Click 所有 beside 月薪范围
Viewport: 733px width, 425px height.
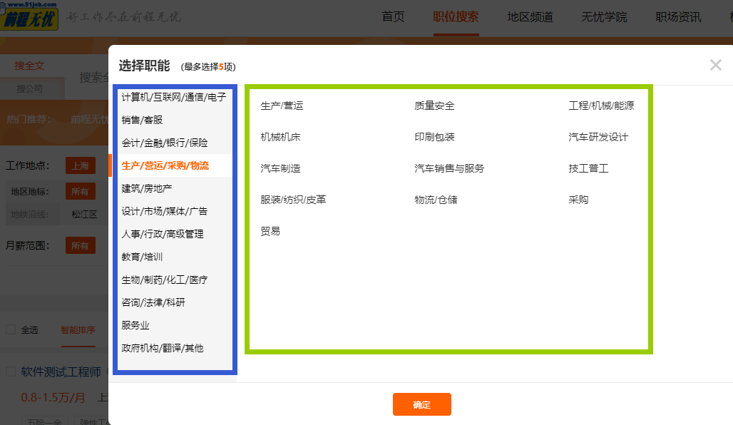(81, 245)
